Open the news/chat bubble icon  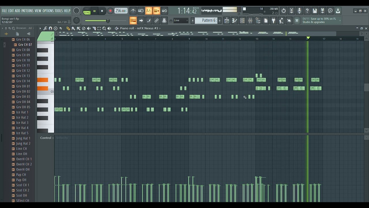330,11
